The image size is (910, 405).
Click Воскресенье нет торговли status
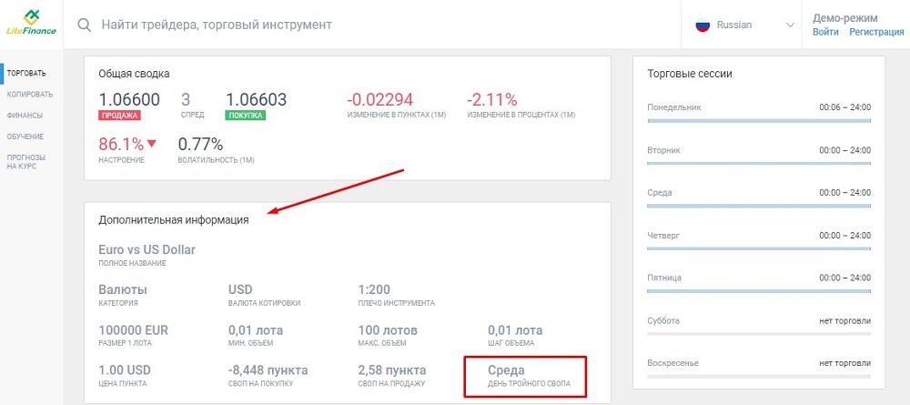845,363
